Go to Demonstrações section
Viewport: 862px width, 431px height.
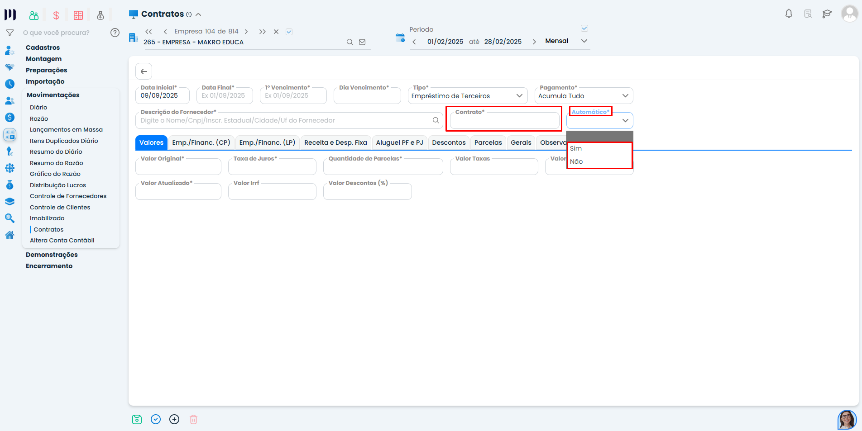coord(52,255)
